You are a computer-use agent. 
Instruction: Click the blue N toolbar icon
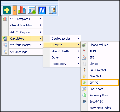coord(42,10)
